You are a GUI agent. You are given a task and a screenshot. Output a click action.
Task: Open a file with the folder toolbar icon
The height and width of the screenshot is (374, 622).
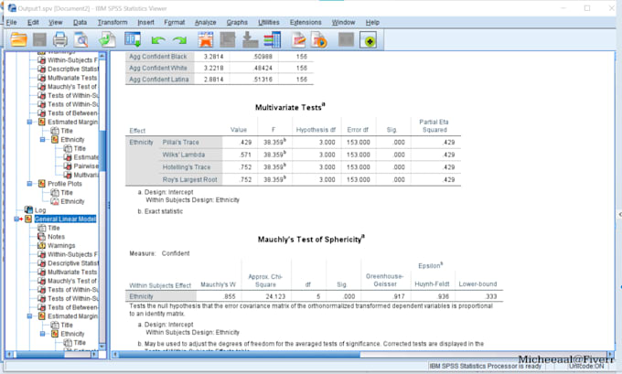tap(18, 40)
